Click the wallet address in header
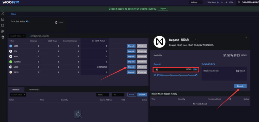This screenshot has height=122, width=259. coord(250,2)
